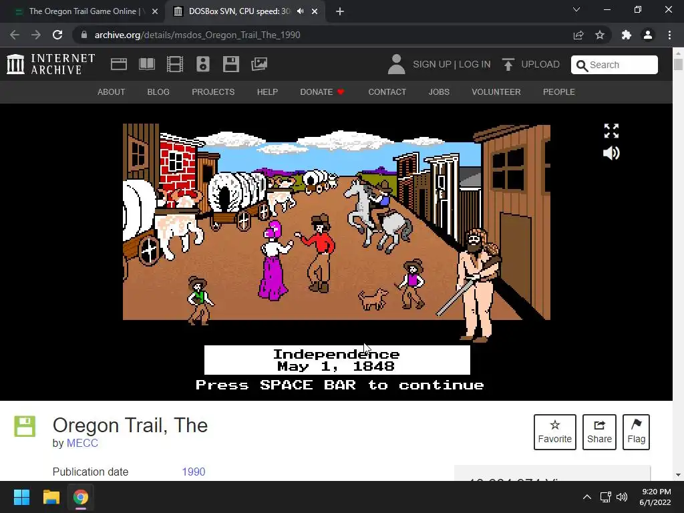Open the Software floppy disk icon

click(230, 64)
